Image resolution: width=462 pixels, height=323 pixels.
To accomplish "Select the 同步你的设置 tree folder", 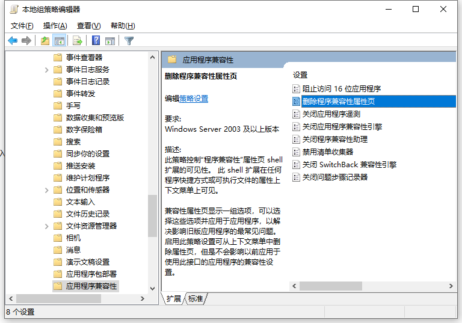I will pyautogui.click(x=88, y=154).
